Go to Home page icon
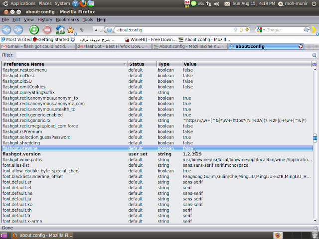 coord(60,30)
